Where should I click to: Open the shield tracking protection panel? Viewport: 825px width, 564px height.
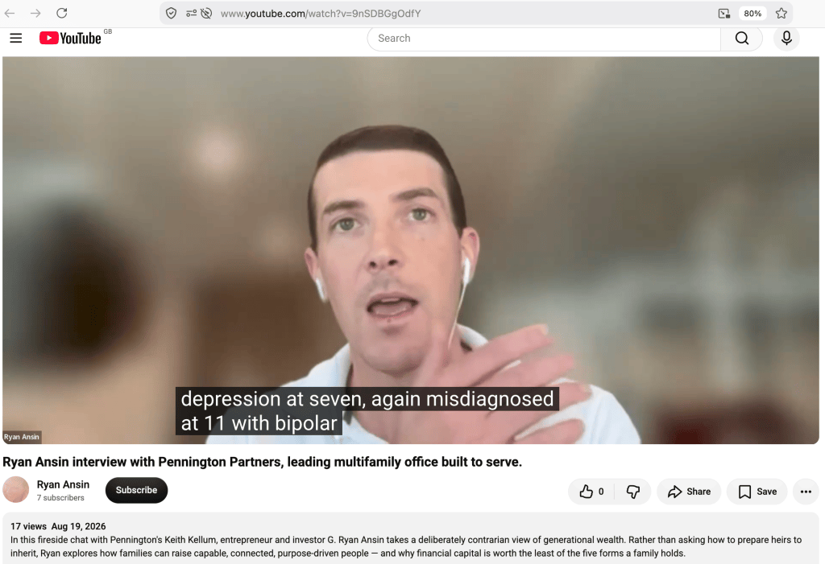tap(171, 13)
